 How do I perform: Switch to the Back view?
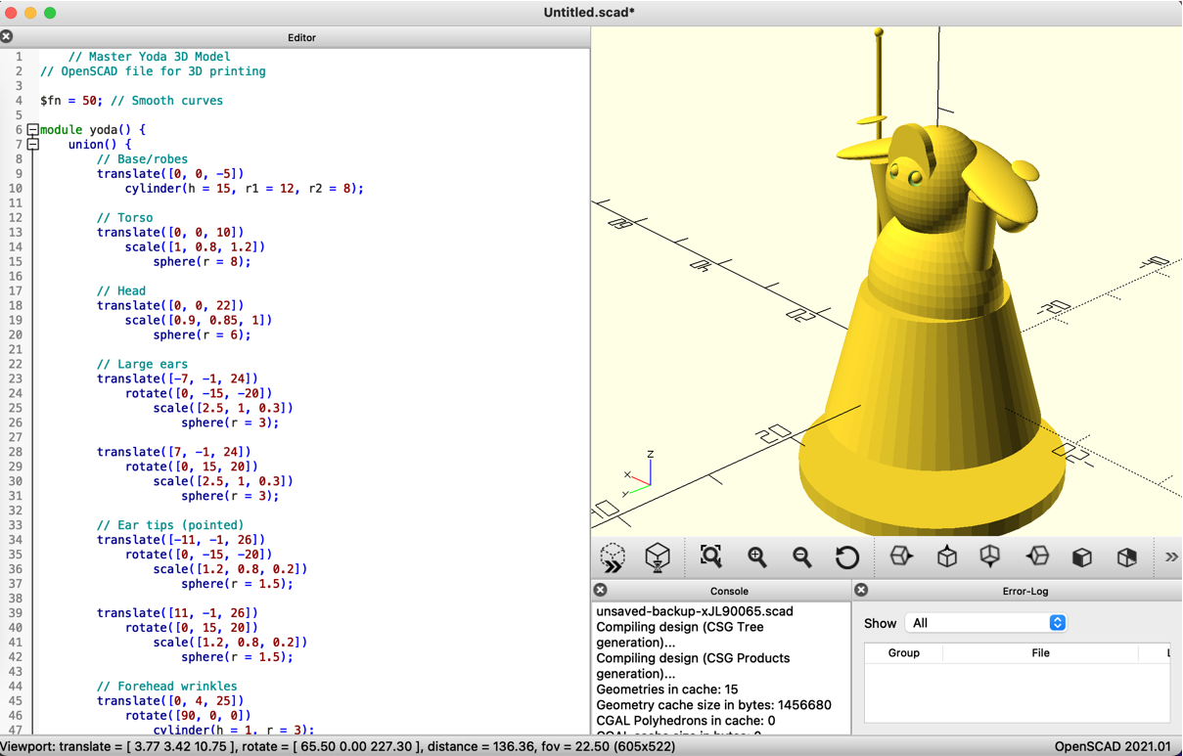1127,557
